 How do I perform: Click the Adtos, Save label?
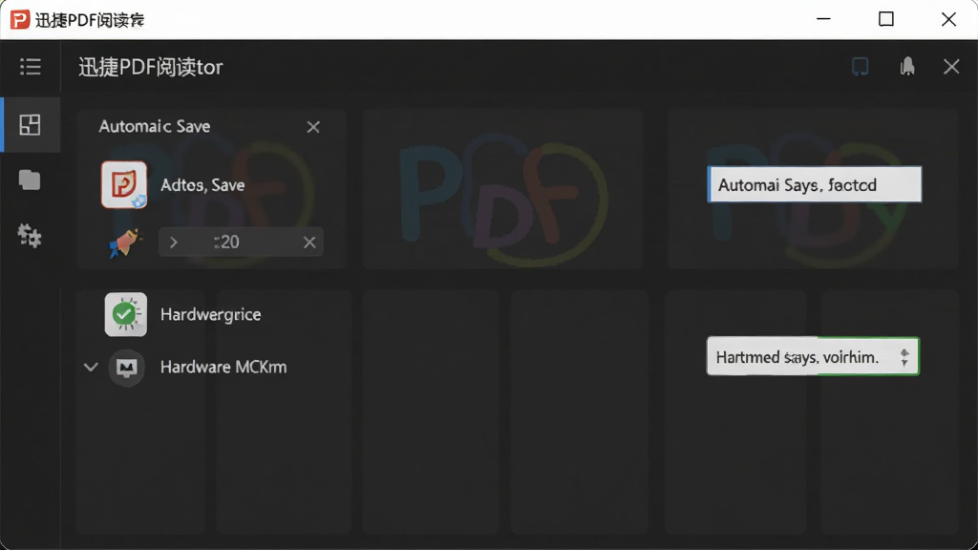202,185
